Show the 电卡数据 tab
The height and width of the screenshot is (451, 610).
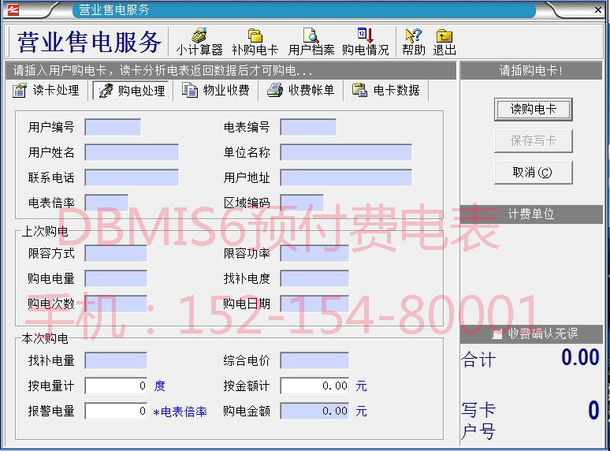pyautogui.click(x=387, y=91)
